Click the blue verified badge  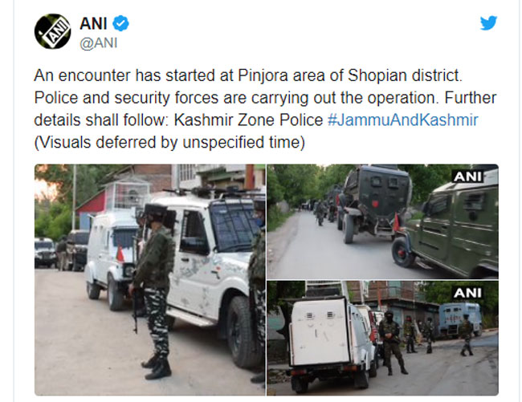(x=120, y=23)
